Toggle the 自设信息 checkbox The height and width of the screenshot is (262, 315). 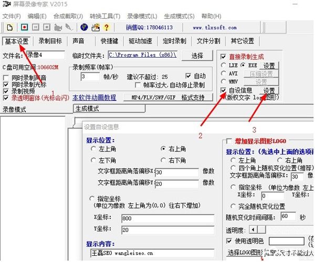click(223, 91)
